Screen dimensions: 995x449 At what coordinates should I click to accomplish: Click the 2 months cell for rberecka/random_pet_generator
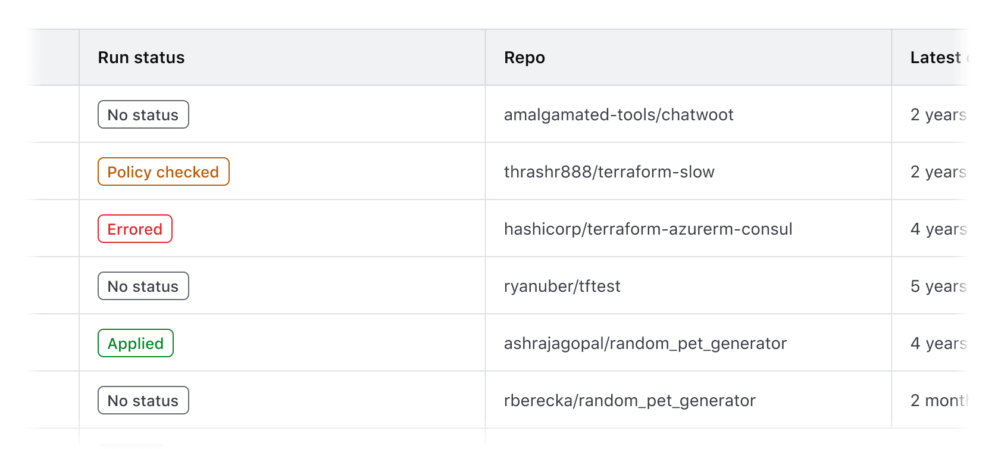939,401
